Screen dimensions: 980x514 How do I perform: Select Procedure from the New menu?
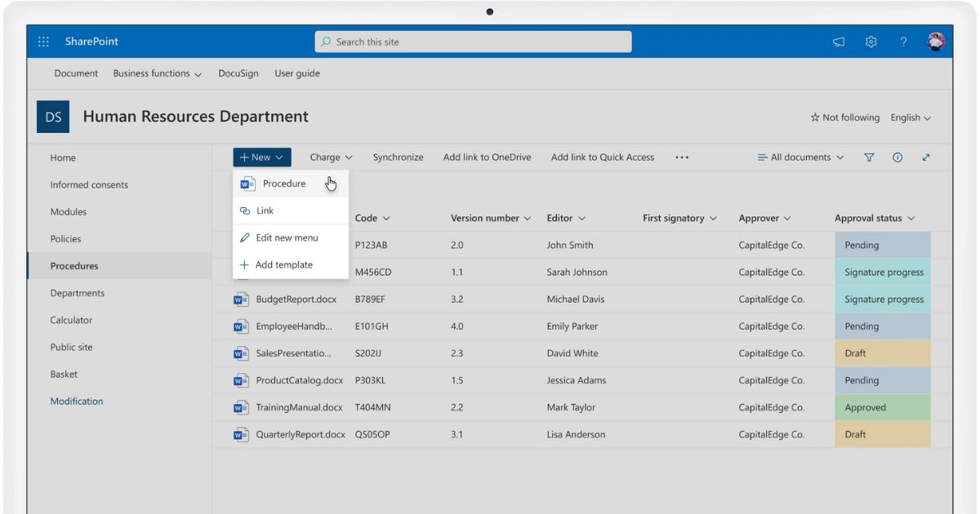(284, 184)
